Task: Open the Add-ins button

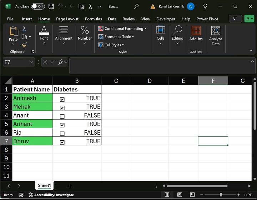Action: pos(196,34)
